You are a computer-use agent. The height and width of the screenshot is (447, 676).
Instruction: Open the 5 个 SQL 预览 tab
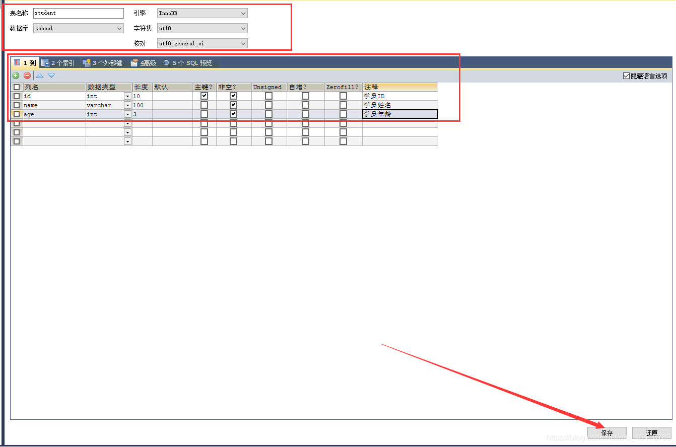(x=188, y=63)
